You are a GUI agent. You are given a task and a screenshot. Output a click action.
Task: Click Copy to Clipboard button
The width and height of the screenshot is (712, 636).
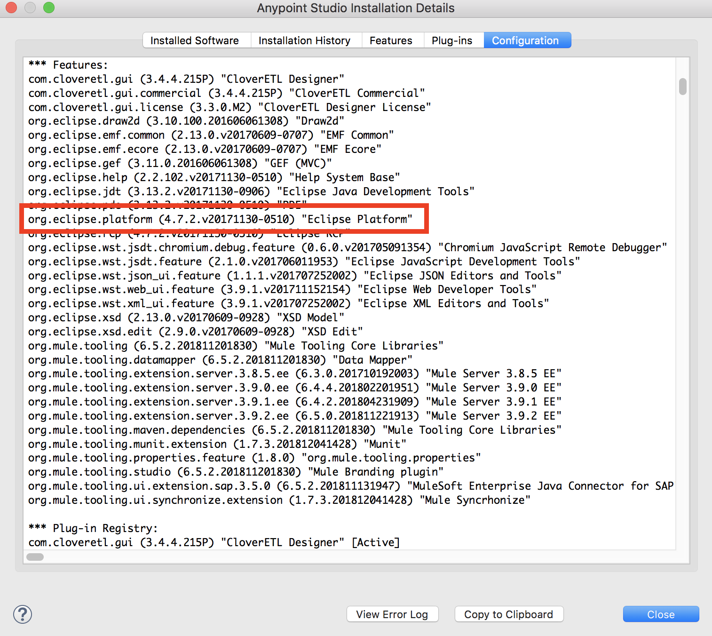[x=509, y=614]
